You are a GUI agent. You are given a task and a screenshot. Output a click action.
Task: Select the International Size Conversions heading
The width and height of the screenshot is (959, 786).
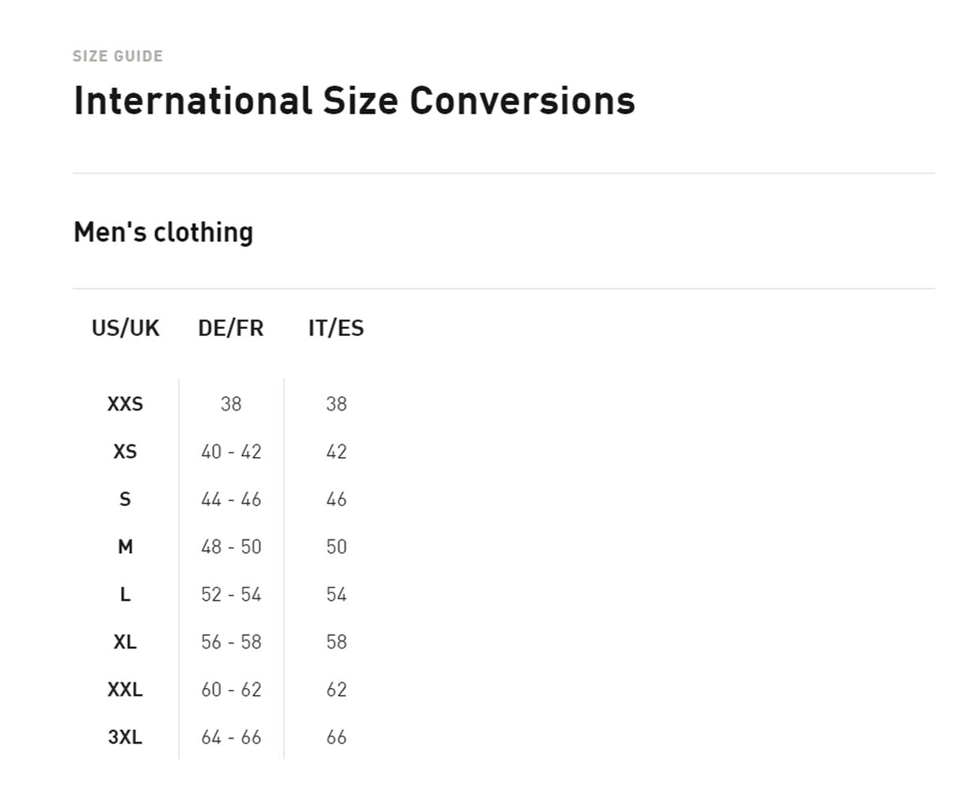(x=354, y=100)
